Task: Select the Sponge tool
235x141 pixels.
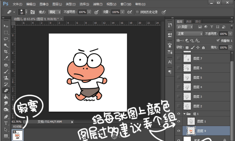Action: (6, 110)
